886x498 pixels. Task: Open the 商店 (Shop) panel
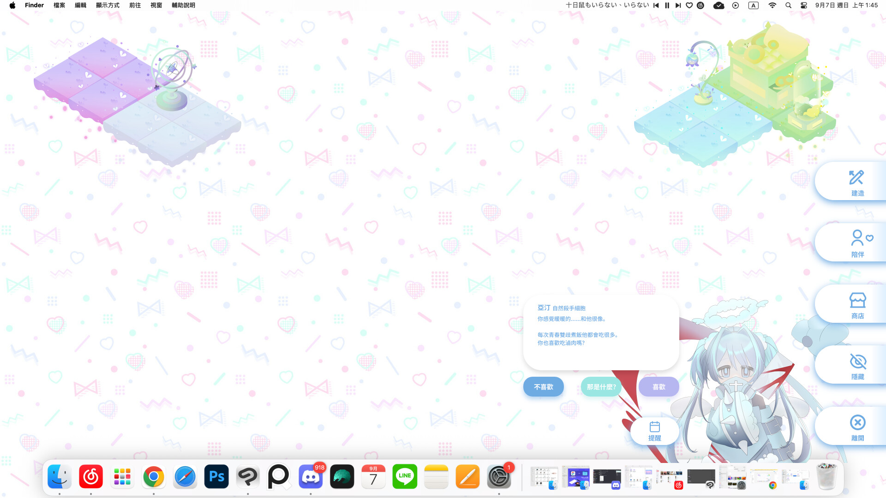(x=857, y=303)
